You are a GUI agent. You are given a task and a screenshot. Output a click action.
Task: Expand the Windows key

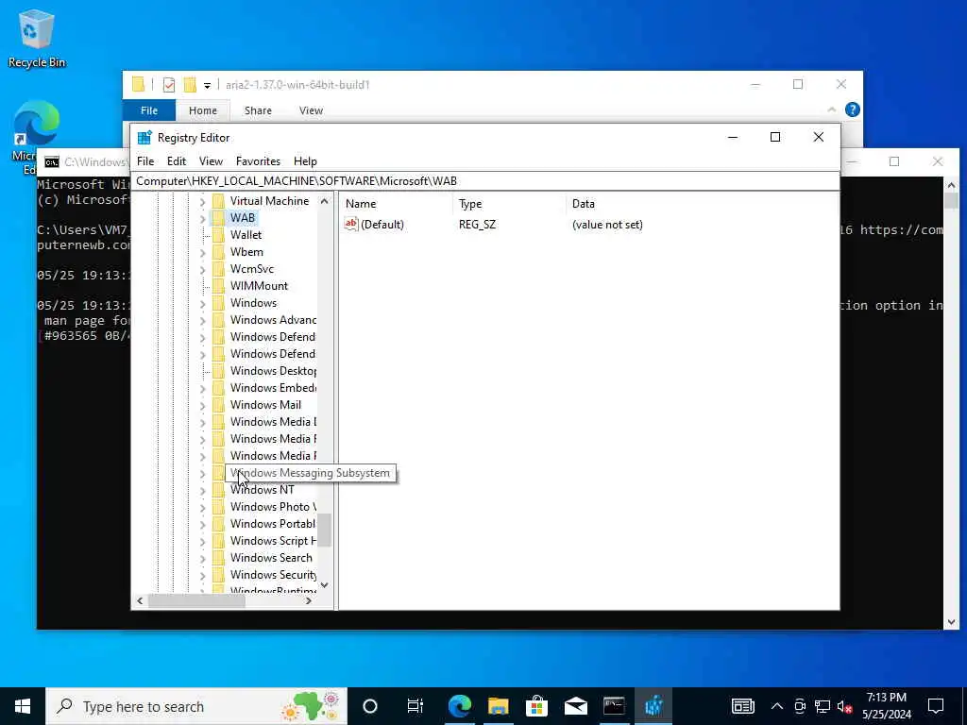tap(202, 303)
